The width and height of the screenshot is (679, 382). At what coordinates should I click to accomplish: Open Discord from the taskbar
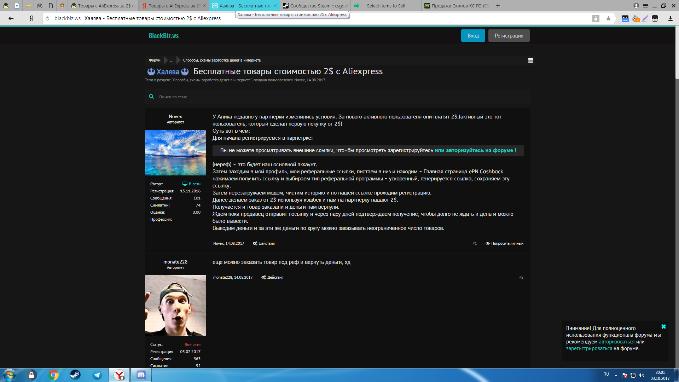141,375
